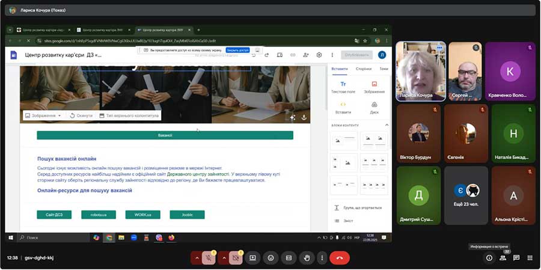The height and width of the screenshot is (270, 541).
Task: Toggle the captions button
Action: click(x=289, y=258)
